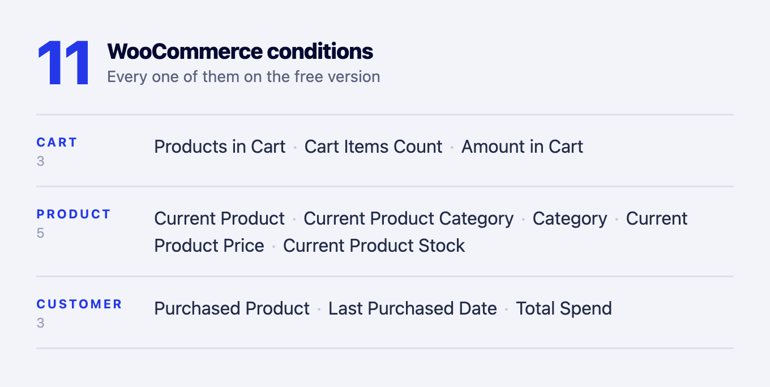The width and height of the screenshot is (770, 387).
Task: Choose the Purchased Product condition
Action: click(232, 308)
